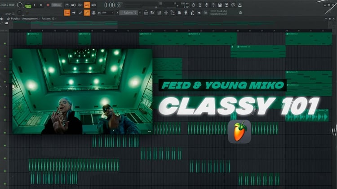Open the Mixer icon

166,13
